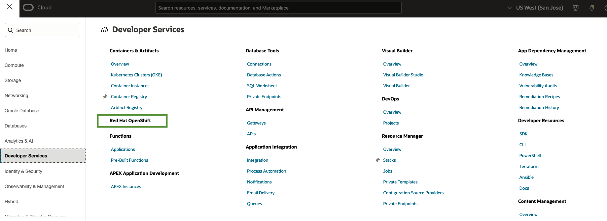The width and height of the screenshot is (607, 221).
Task: Select Networking in the navigation menu
Action: (x=17, y=96)
